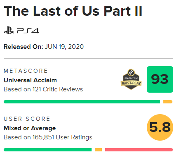Click the red negative user ratings bar
This screenshot has width=179, height=158.
tap(139, 150)
